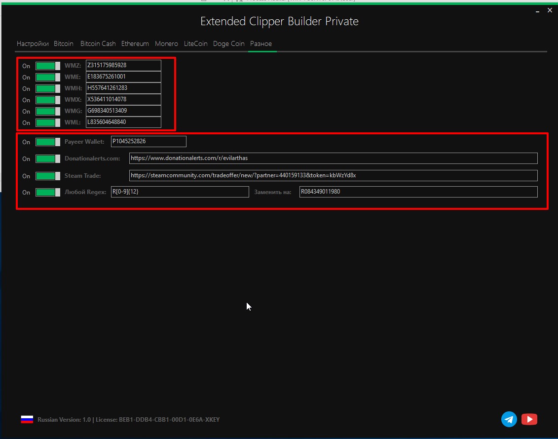
Task: Click the WME address field
Action: pyautogui.click(x=123, y=77)
